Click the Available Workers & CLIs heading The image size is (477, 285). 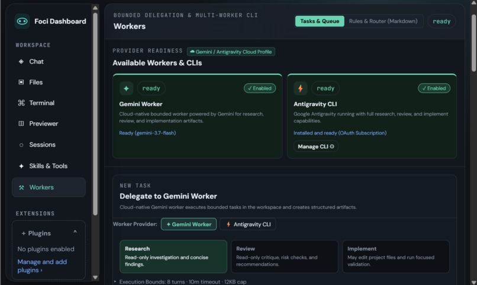pos(157,63)
